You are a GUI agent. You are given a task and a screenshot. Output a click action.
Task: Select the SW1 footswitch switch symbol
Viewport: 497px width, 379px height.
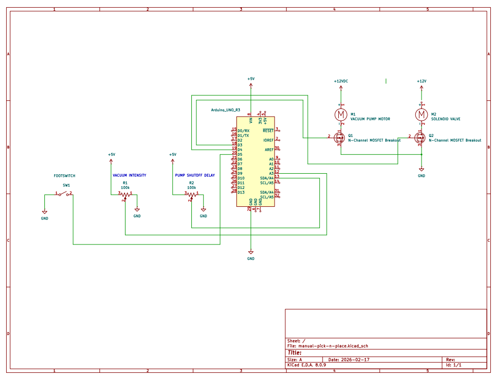point(64,194)
